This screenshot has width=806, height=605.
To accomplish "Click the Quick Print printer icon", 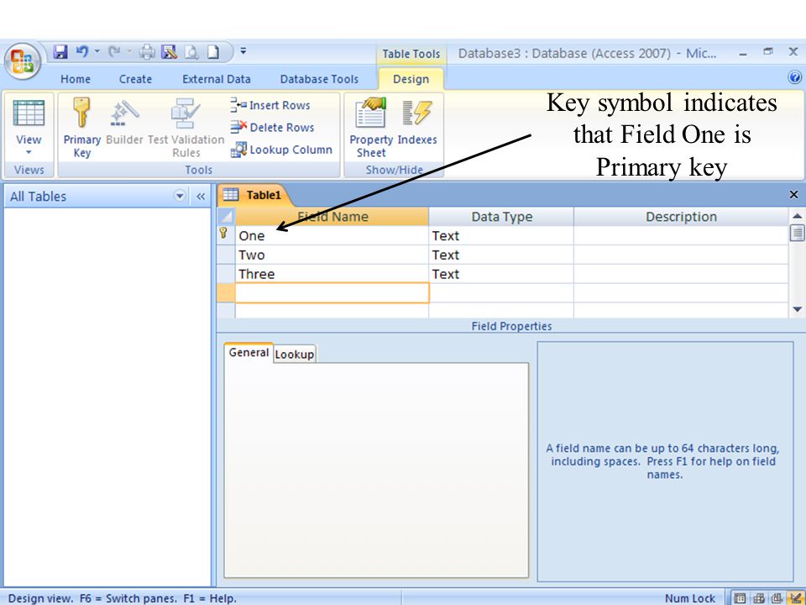I will click(x=148, y=51).
